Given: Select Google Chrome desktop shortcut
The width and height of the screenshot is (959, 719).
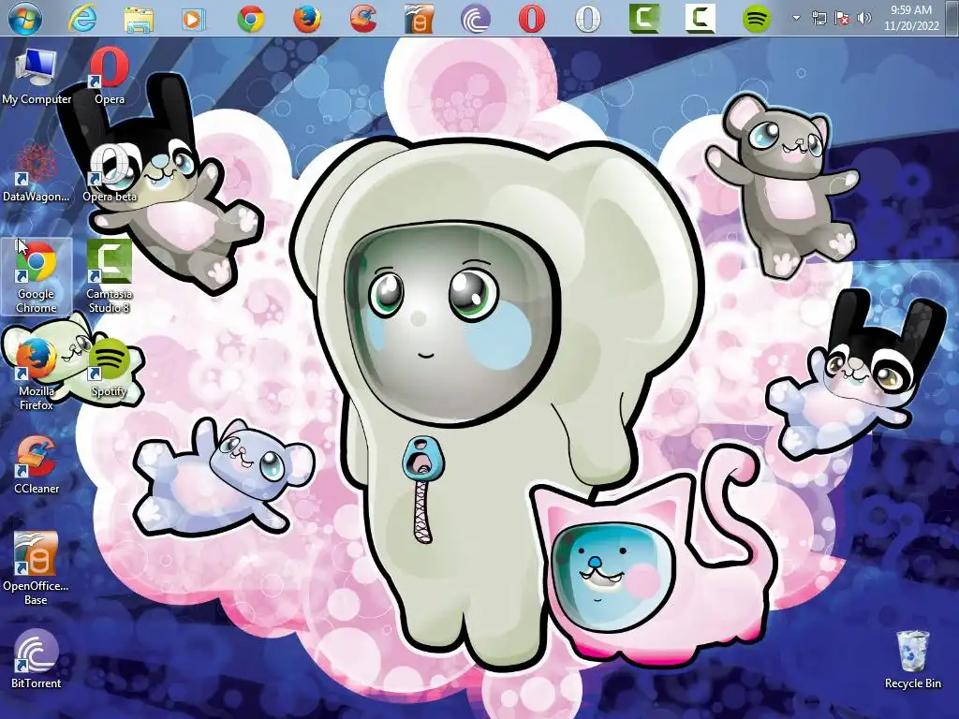Looking at the screenshot, I should tap(37, 277).
